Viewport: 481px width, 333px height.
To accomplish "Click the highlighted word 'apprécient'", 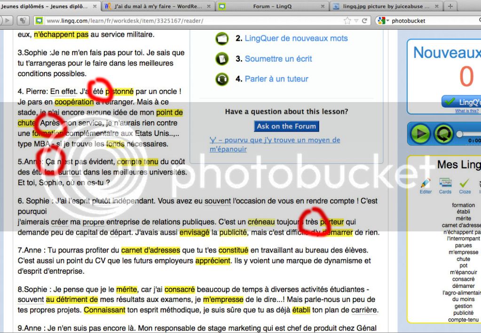I will click(213, 261).
